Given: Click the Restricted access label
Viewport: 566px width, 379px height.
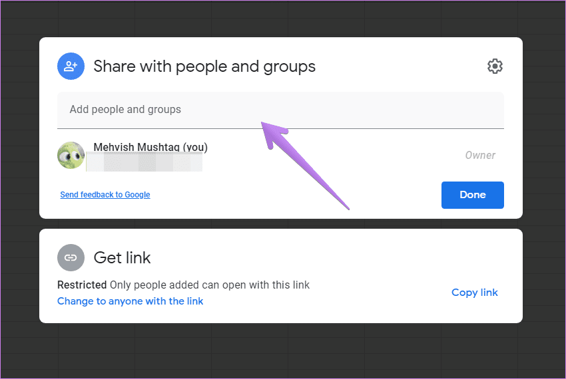Looking at the screenshot, I should tap(82, 285).
